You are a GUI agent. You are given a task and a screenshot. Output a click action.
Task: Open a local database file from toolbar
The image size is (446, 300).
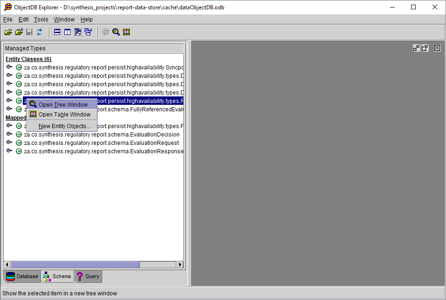tap(8, 32)
